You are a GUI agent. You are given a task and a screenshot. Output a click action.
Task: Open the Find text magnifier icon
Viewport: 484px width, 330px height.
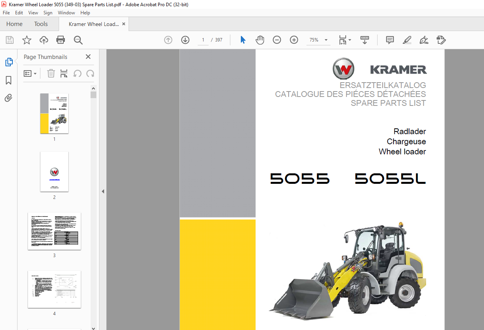coord(78,40)
